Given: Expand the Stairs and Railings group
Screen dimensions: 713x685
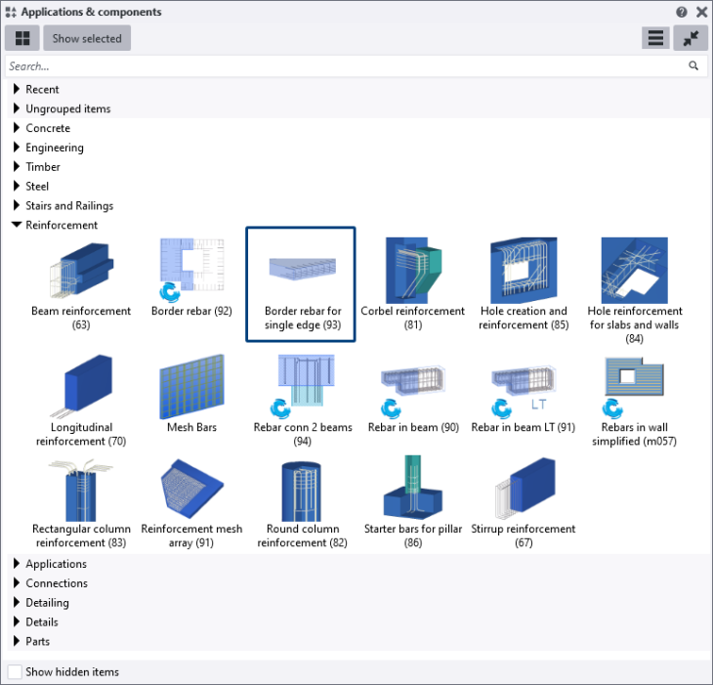Looking at the screenshot, I should [x=17, y=205].
